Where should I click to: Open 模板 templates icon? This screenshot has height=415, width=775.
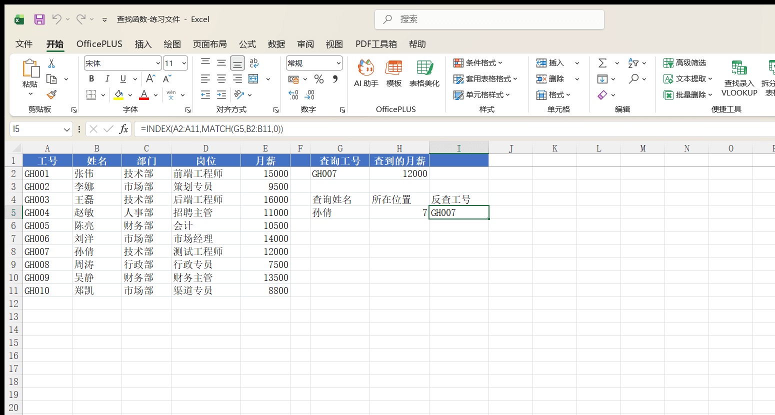(394, 73)
